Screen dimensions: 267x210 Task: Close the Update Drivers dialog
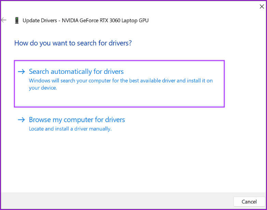click(x=262, y=6)
